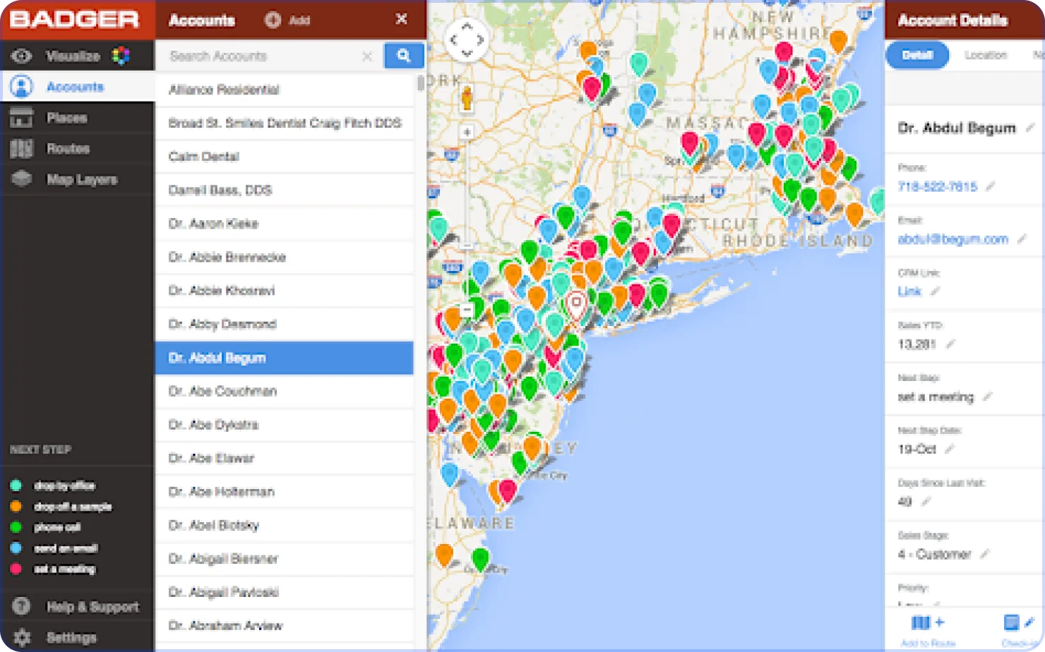This screenshot has height=652, width=1045.
Task: Select Dr. Abby Desmond account
Action: (284, 324)
